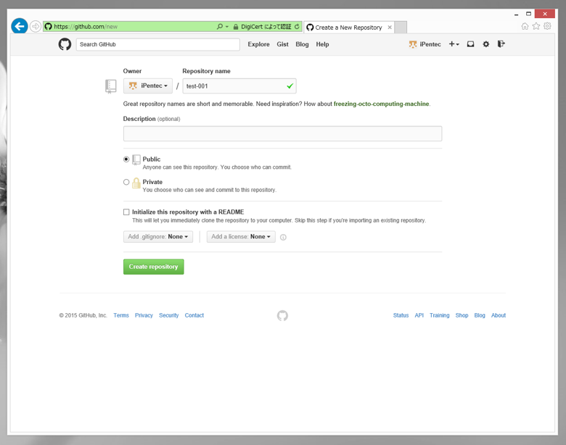Click the Repository name field
Image resolution: width=566 pixels, height=445 pixels.
pyautogui.click(x=239, y=86)
